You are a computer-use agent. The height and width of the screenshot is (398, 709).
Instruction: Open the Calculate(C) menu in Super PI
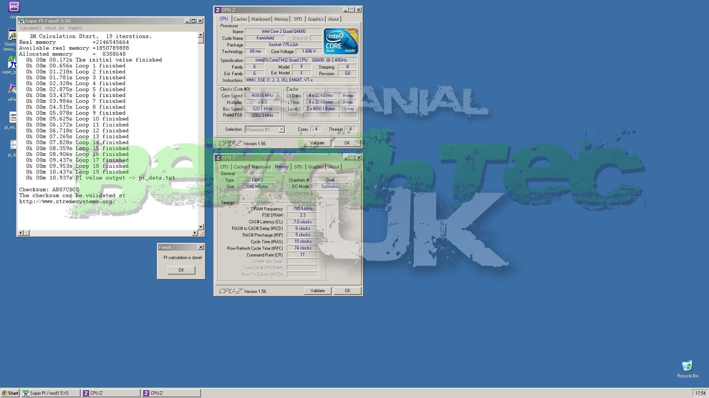[31, 28]
